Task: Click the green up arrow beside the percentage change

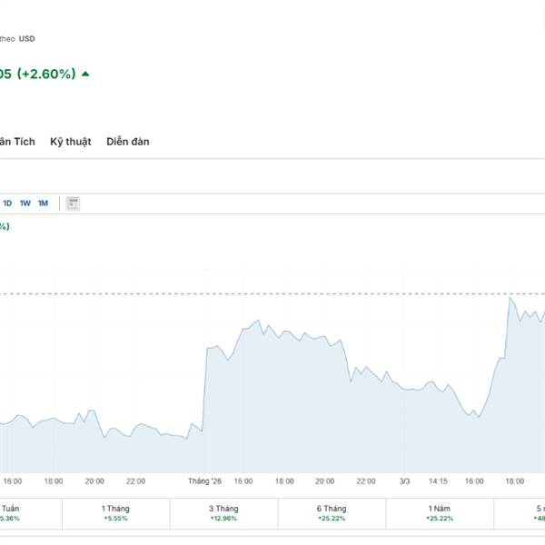Action: click(85, 74)
